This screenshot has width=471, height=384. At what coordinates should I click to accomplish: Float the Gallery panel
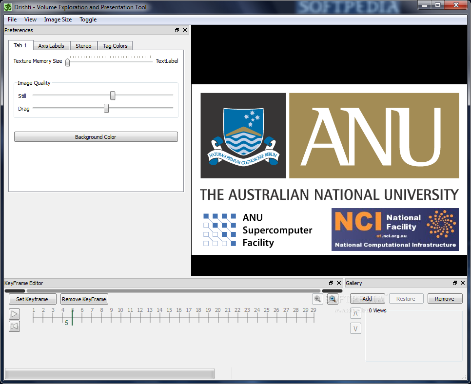pyautogui.click(x=455, y=283)
